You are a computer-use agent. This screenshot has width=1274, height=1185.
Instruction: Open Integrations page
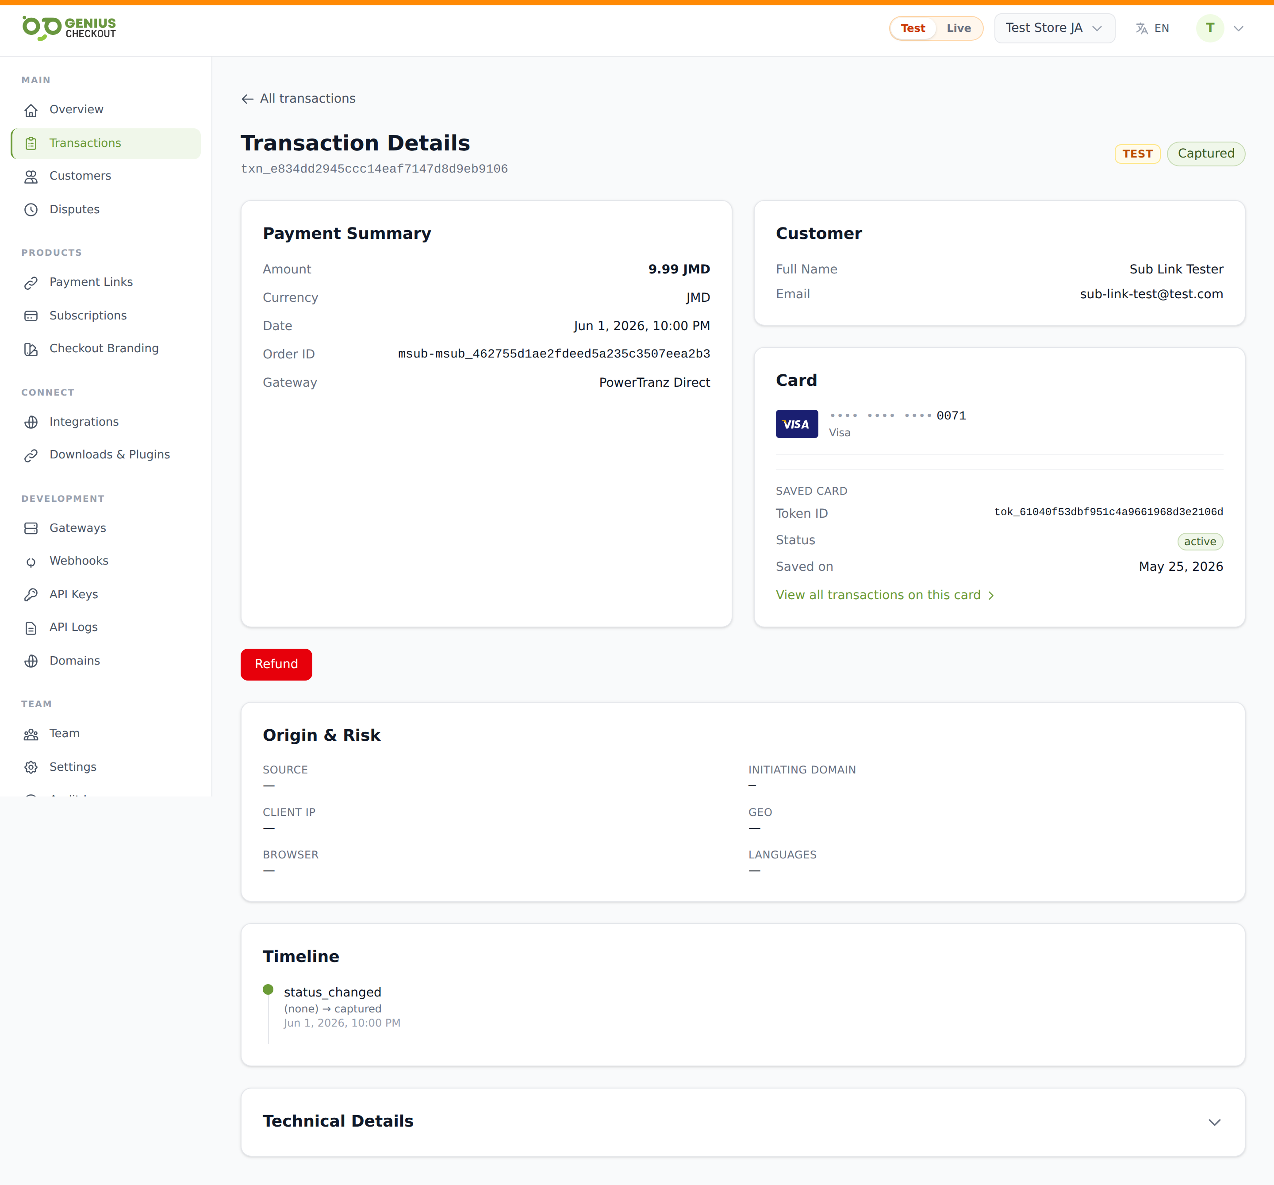106,422
